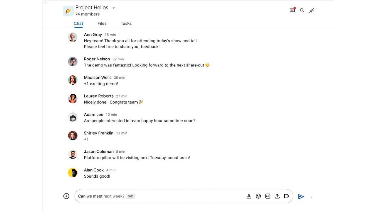Upload a file to the chat

(x=277, y=196)
